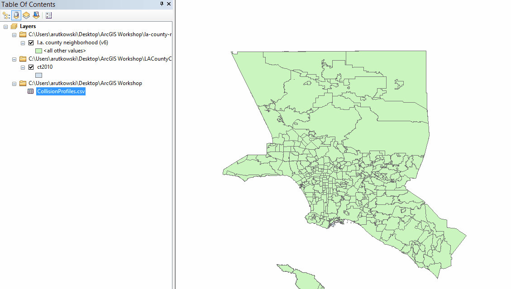This screenshot has height=289, width=511.
Task: Select the ct2010 layer name
Action: (45, 67)
